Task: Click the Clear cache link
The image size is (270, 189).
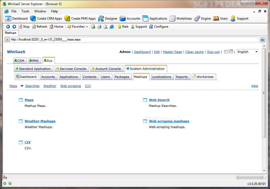Action: pyautogui.click(x=194, y=52)
